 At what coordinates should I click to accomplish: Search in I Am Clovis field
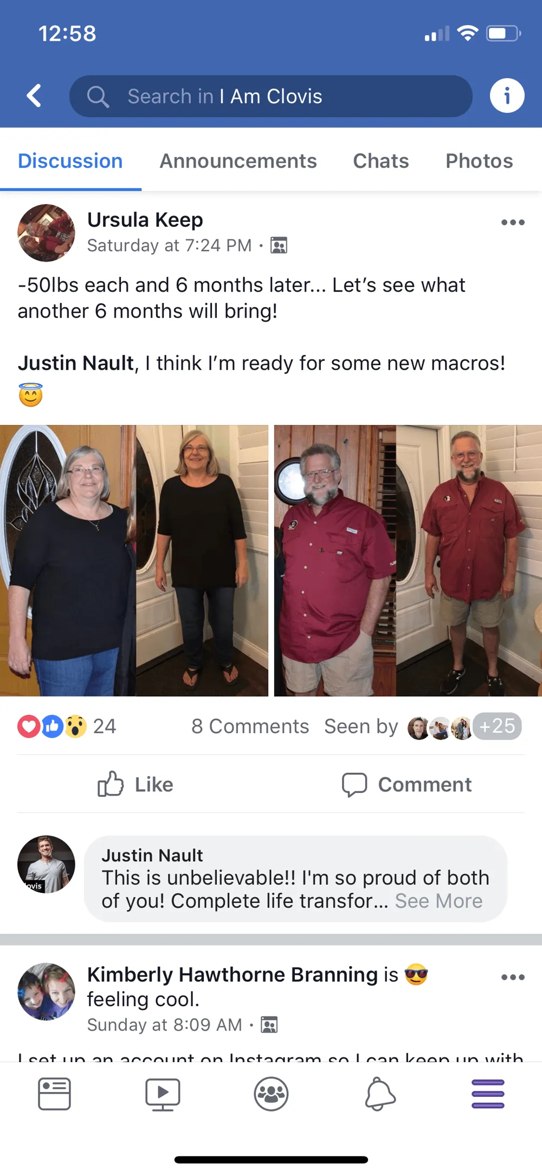coord(271,96)
